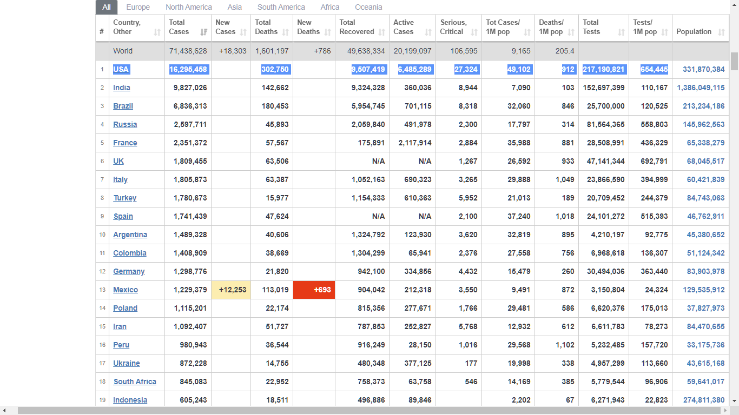The image size is (739, 415).
Task: Switch to the Europe tab
Action: (x=138, y=7)
